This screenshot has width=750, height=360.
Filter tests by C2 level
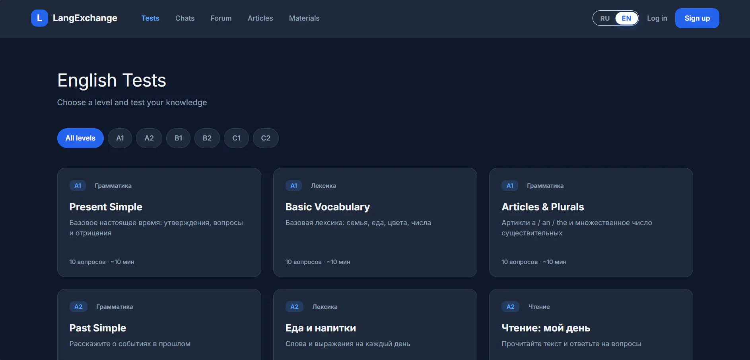point(266,138)
